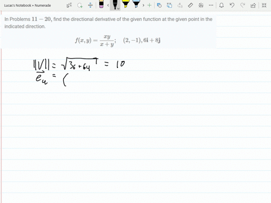Viewport: 271px width, 203px height.
Task: Select the yellow highlighter
Action: (x=125, y=4)
